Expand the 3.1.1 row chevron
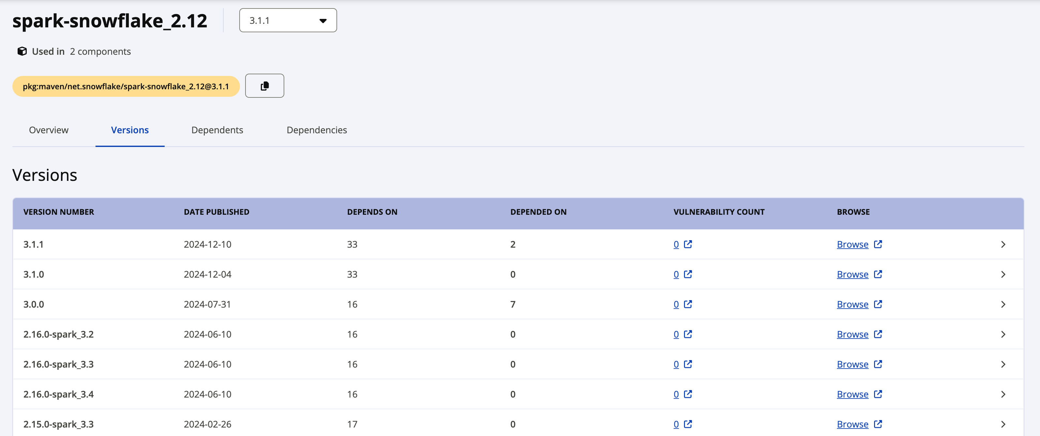 pos(1003,244)
